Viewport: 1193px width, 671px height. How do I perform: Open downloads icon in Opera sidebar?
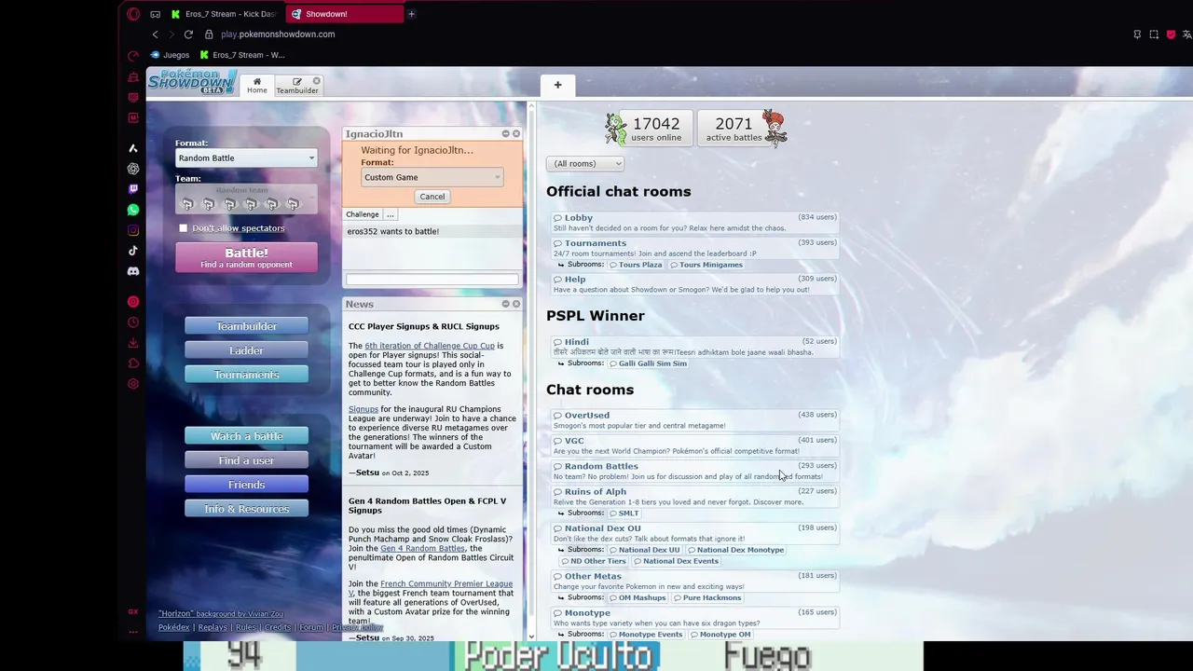133,343
